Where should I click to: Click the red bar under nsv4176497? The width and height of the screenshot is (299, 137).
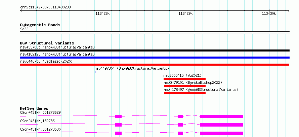click(185, 93)
